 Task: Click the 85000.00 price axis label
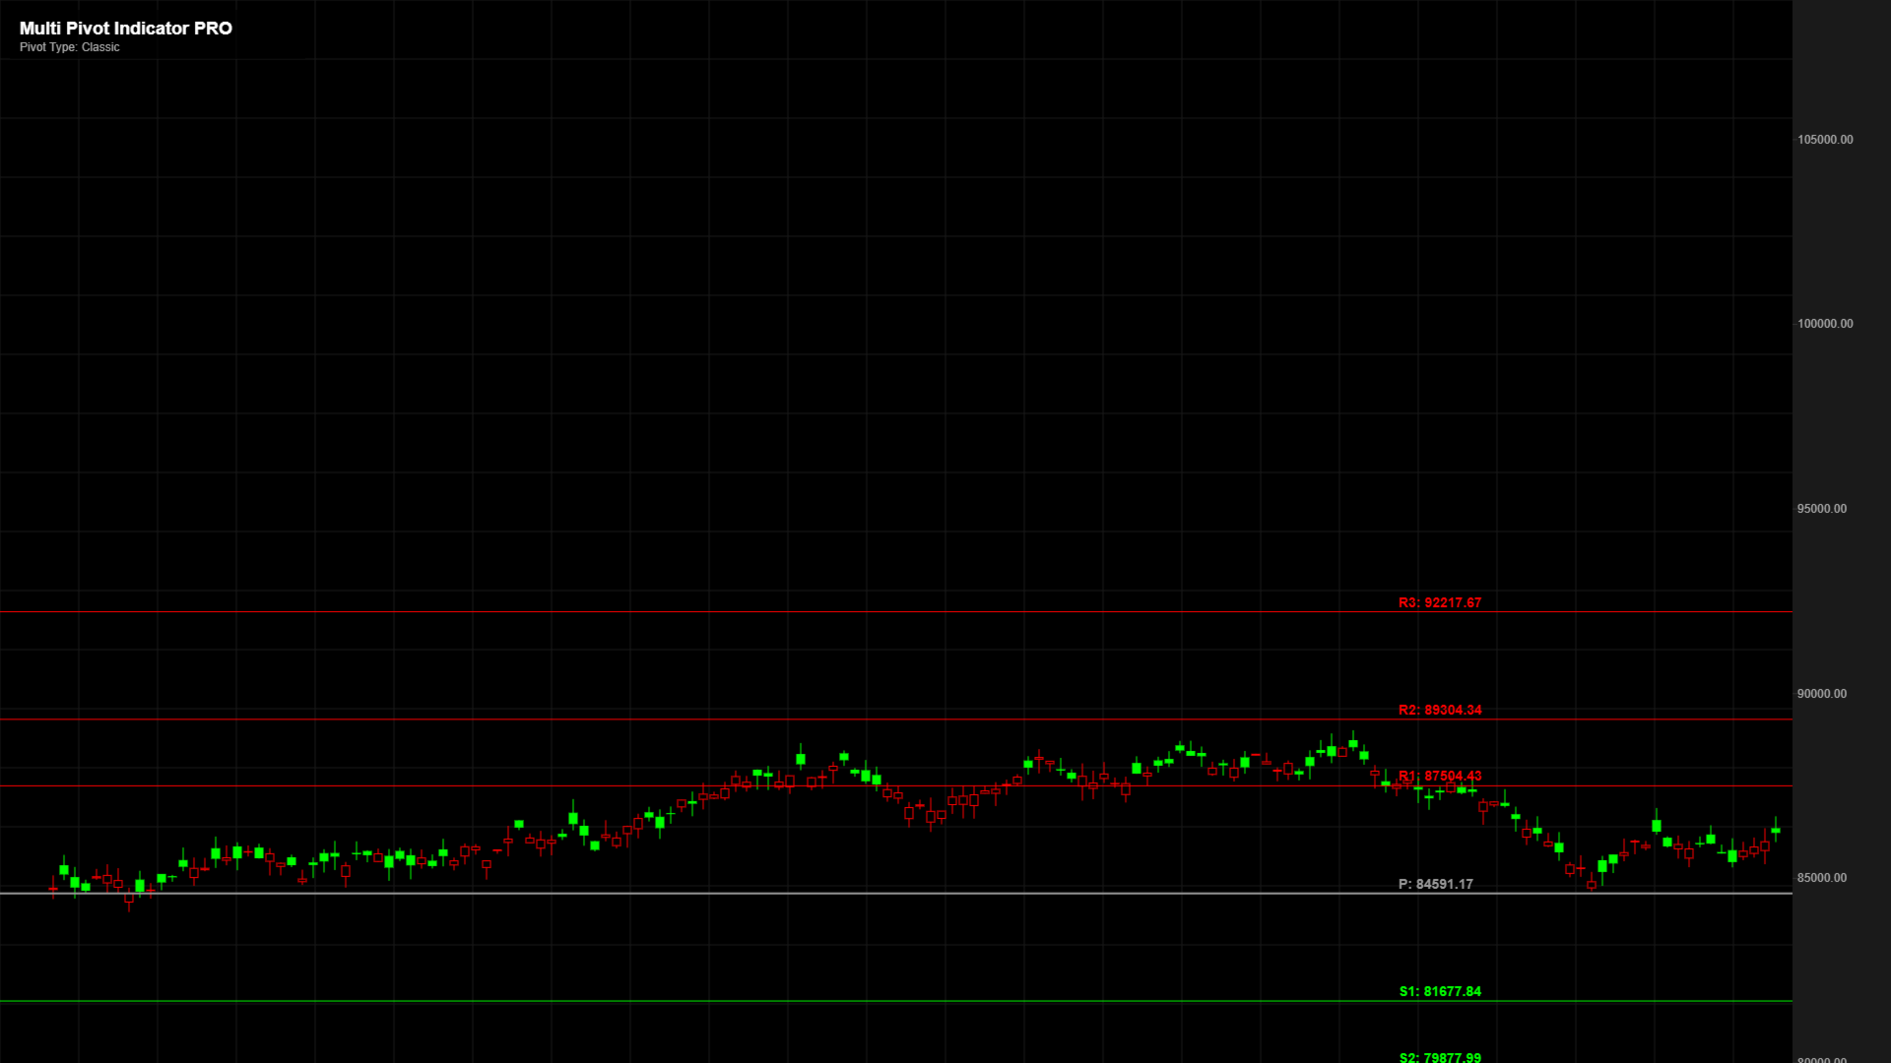[x=1821, y=878]
